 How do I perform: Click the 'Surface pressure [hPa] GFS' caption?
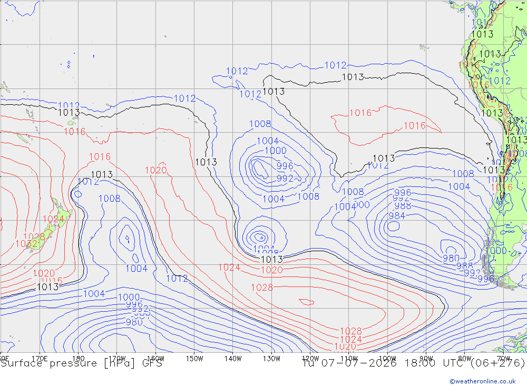81,363
